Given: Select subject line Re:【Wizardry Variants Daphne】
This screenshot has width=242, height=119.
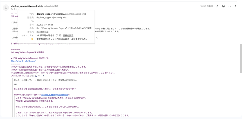Looking at the screenshot, I should tap(64, 28).
